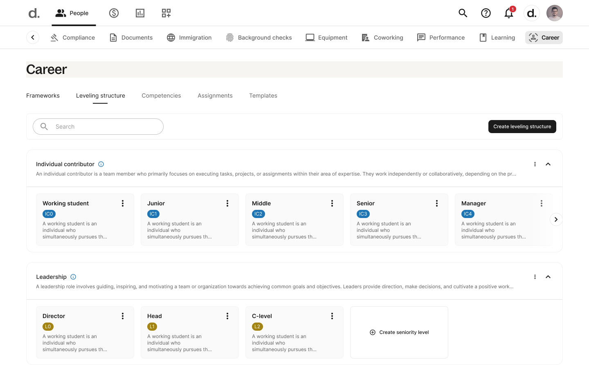Viewport: 589px width, 365px height.
Task: Open the payments dollar icon
Action: click(x=114, y=13)
